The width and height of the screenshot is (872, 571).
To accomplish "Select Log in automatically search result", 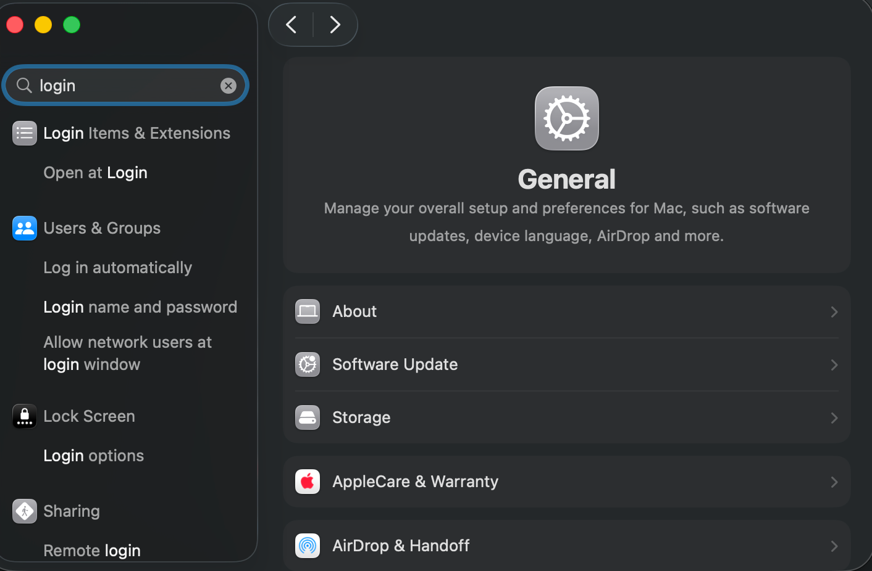I will pos(117,268).
